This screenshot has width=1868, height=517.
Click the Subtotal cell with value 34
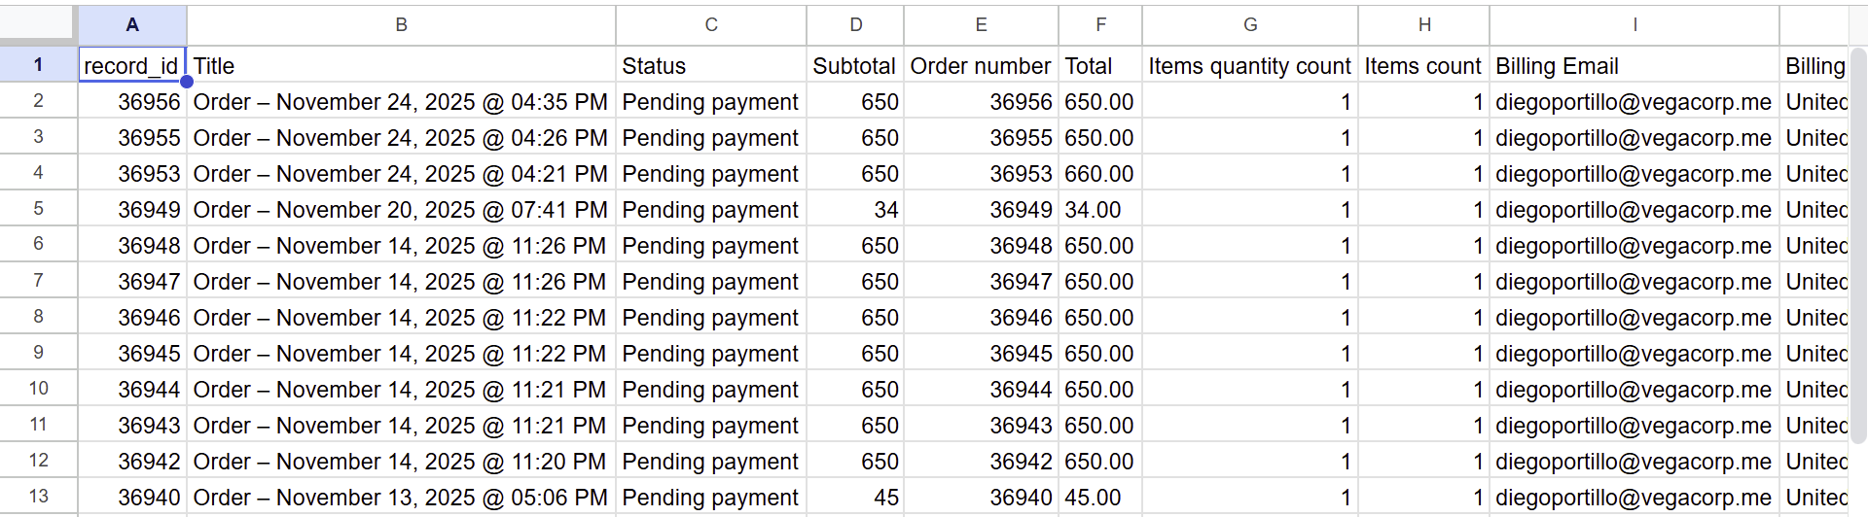(855, 210)
